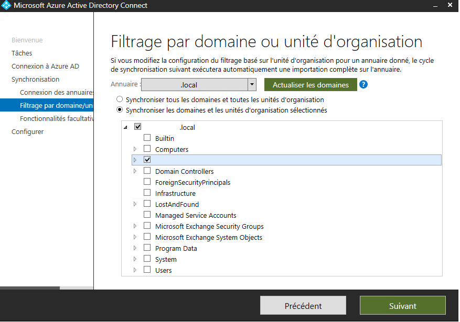This screenshot has height=322, width=460.
Task: Check the Users checkbox
Action: click(x=147, y=270)
